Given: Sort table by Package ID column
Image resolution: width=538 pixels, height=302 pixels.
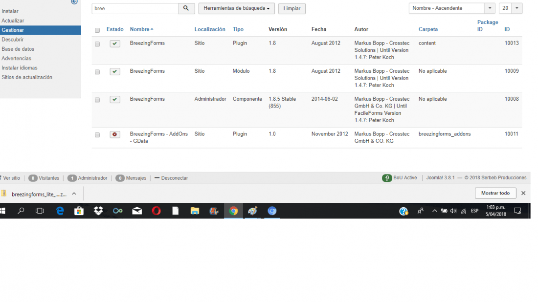Looking at the screenshot, I should pyautogui.click(x=488, y=26).
